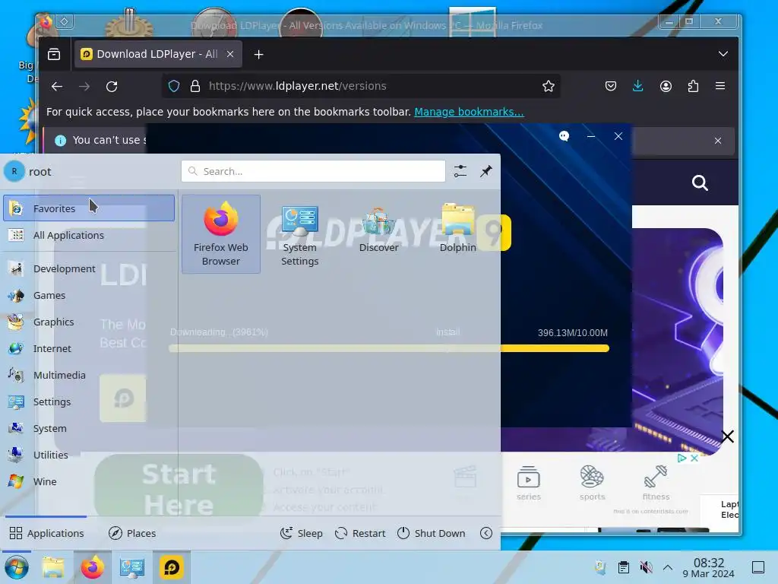Open Firefox extensions menu
The image size is (778, 584).
pyautogui.click(x=693, y=86)
